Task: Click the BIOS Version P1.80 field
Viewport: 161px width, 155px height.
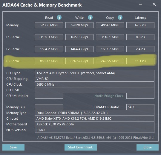Action: (95, 130)
